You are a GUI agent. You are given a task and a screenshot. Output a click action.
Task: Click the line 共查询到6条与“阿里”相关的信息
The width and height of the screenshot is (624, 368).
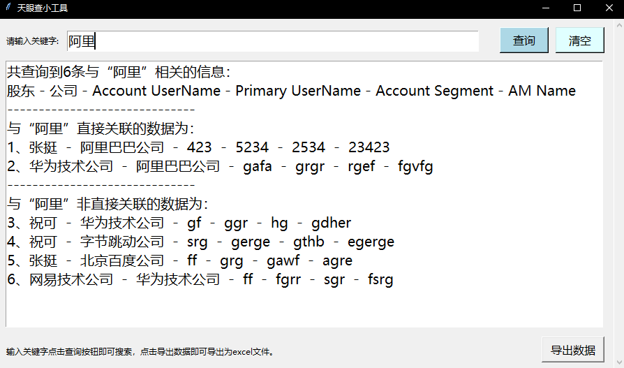pos(118,72)
